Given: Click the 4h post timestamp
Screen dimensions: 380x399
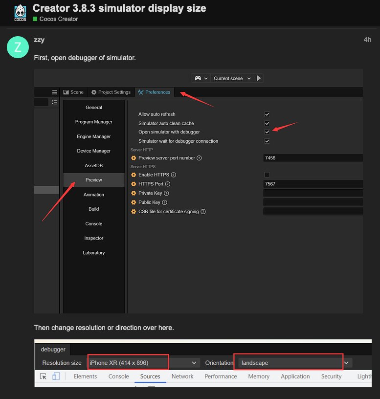Looking at the screenshot, I should (367, 40).
